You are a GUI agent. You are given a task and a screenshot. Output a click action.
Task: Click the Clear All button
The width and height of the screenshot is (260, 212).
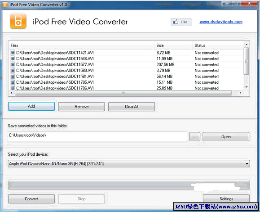(132, 107)
